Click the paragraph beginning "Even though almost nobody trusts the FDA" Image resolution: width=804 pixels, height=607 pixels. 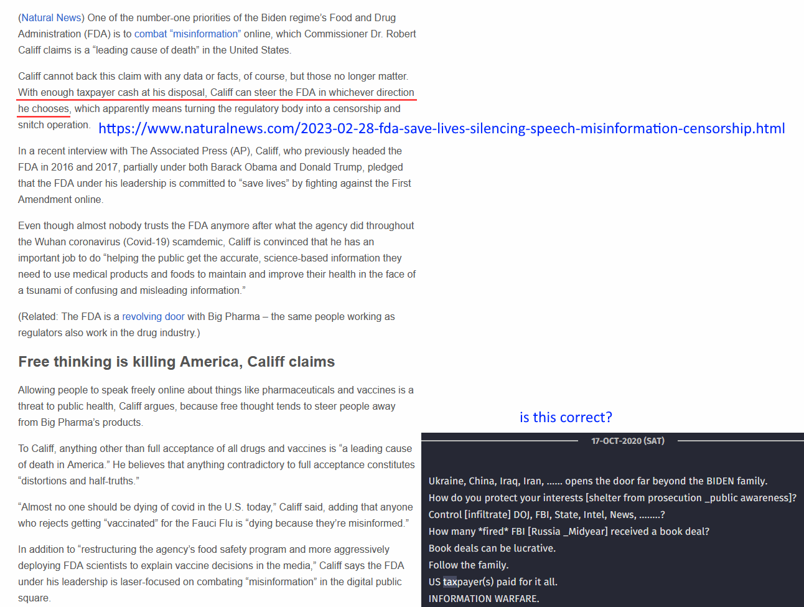217,258
